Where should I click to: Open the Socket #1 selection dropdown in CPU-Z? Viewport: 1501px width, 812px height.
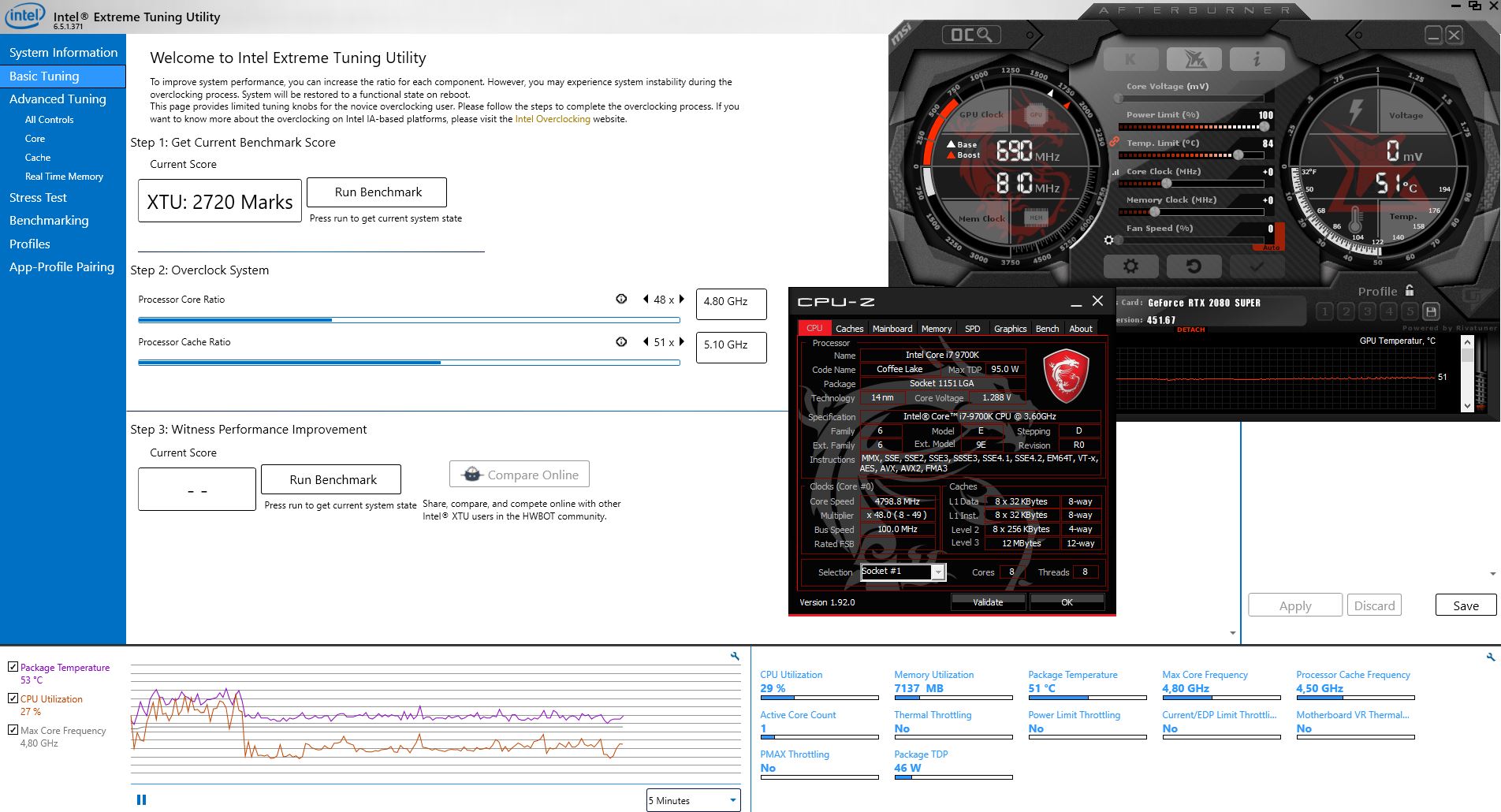click(x=903, y=572)
